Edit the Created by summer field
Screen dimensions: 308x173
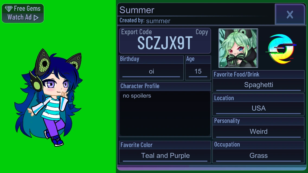point(158,21)
